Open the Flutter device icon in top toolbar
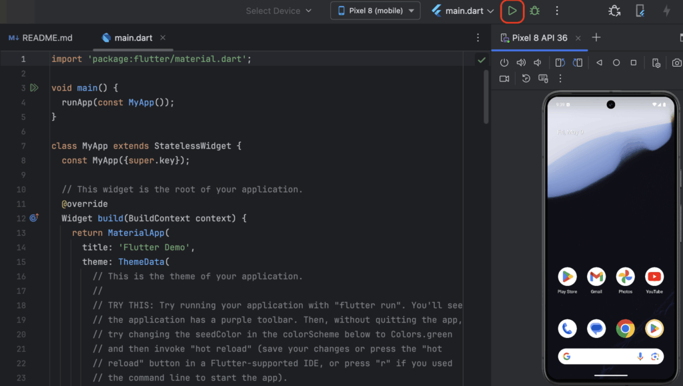The width and height of the screenshot is (683, 386). pos(640,11)
